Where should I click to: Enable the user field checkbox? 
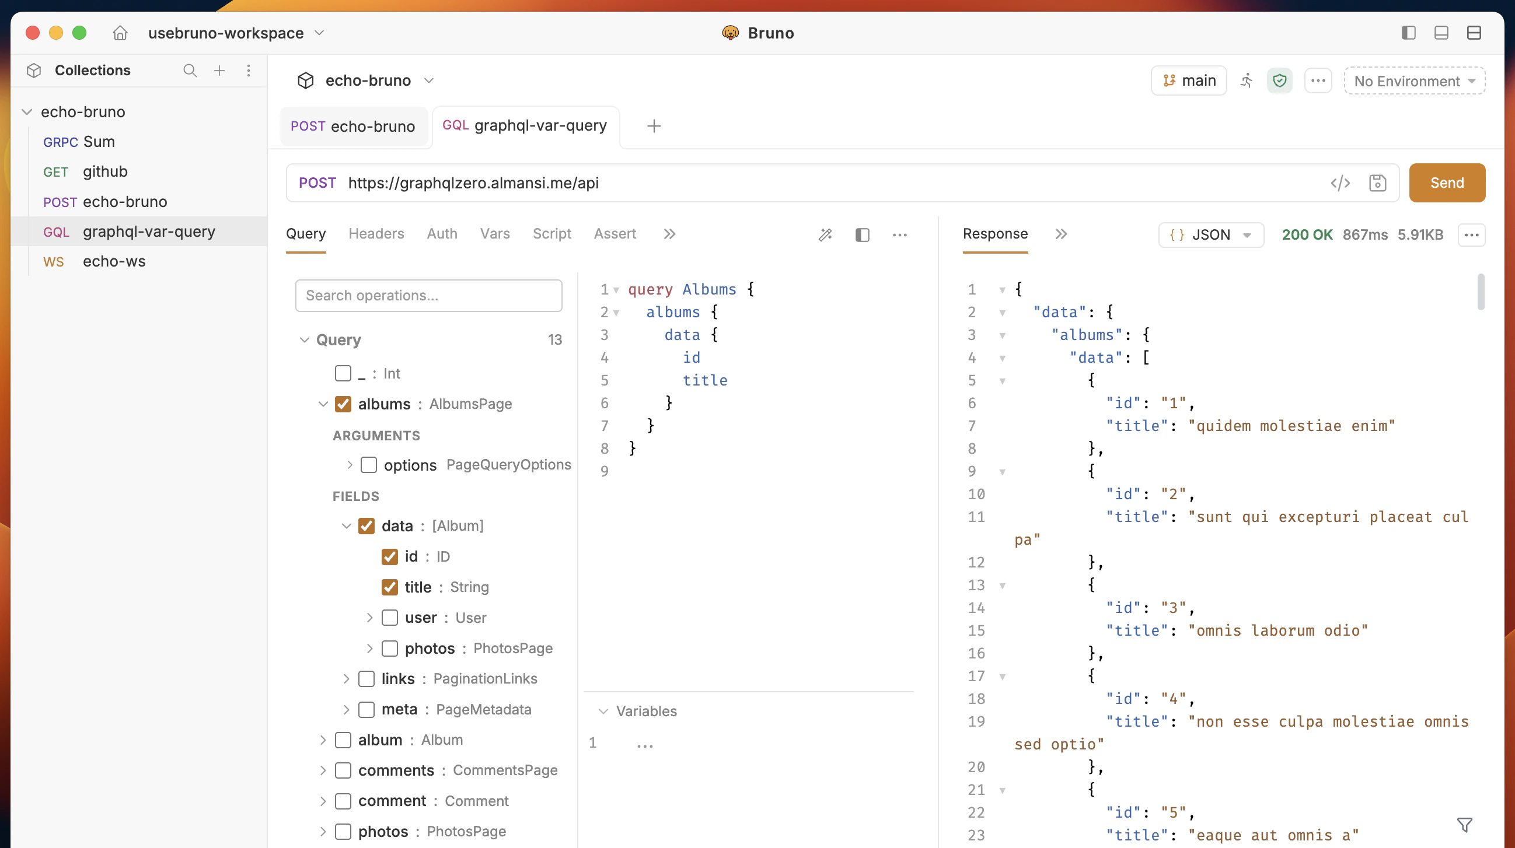(389, 618)
